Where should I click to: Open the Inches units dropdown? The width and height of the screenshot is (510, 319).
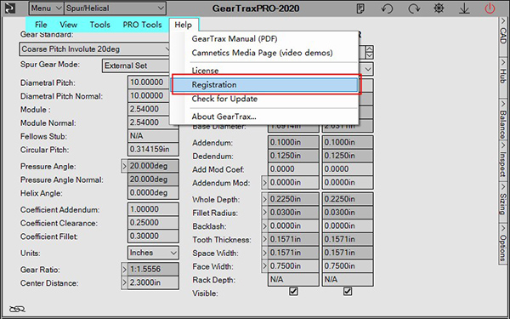click(153, 253)
